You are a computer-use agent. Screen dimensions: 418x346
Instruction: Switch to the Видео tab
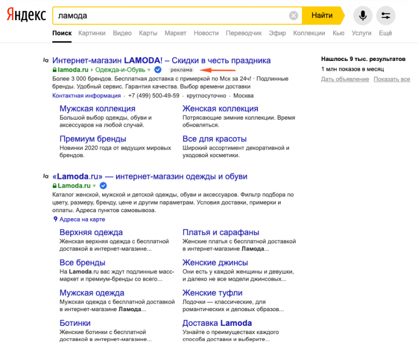coord(122,33)
